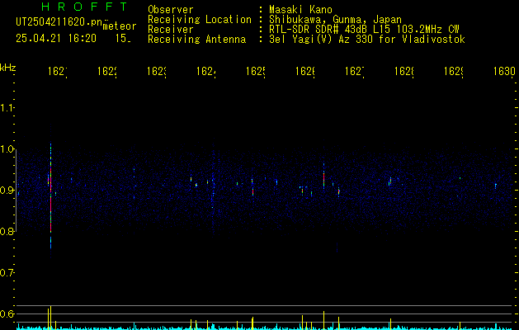This screenshot has width=519, height=330.
Task: Click the 1.0 frequency axis label
Action: 7,149
